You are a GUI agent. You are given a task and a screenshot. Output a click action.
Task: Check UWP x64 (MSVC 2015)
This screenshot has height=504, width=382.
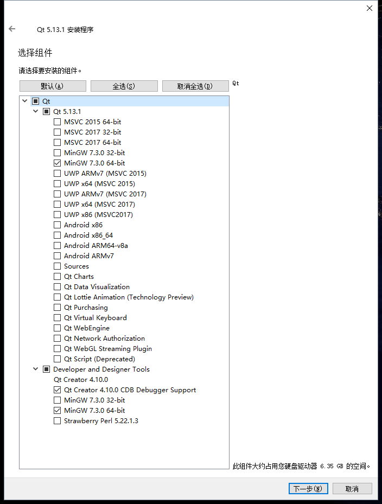tap(57, 183)
